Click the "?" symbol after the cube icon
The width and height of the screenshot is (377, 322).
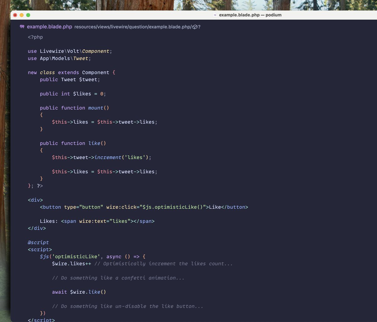coord(199,27)
